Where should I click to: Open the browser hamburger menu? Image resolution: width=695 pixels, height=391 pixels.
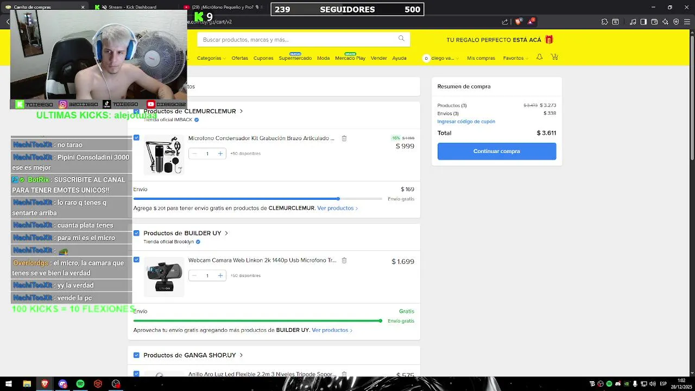point(687,22)
